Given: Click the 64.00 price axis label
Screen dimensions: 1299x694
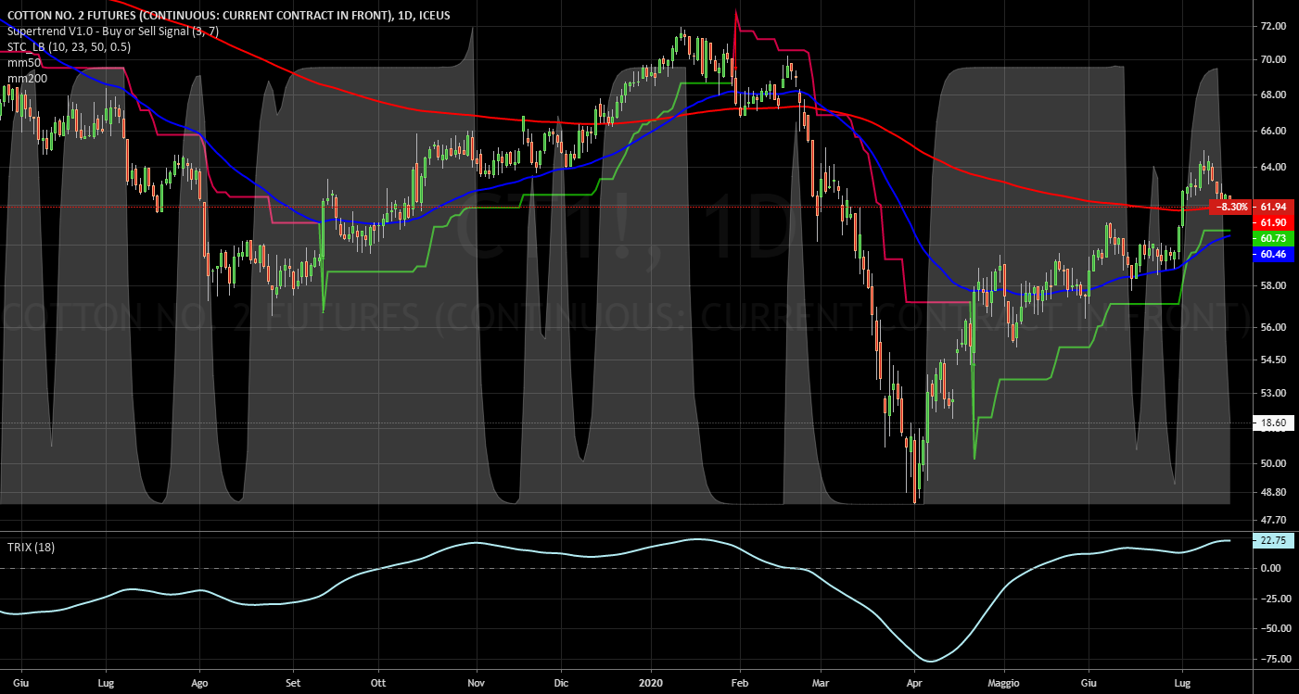Looking at the screenshot, I should (1272, 168).
